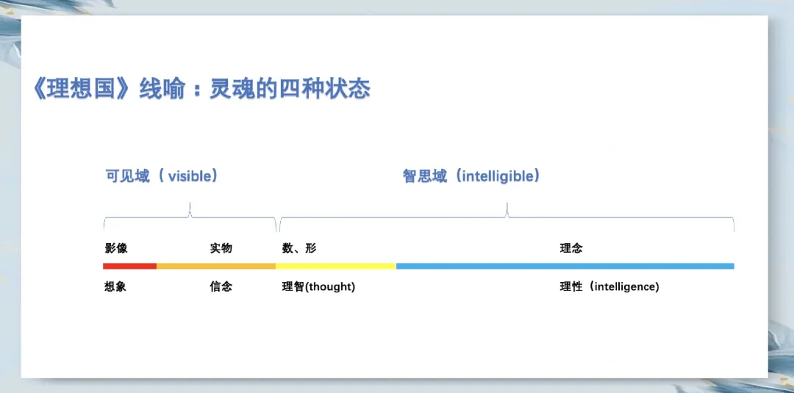The image size is (794, 393).
Task: Select the 可见域 (visible) heading
Action: pos(162,176)
